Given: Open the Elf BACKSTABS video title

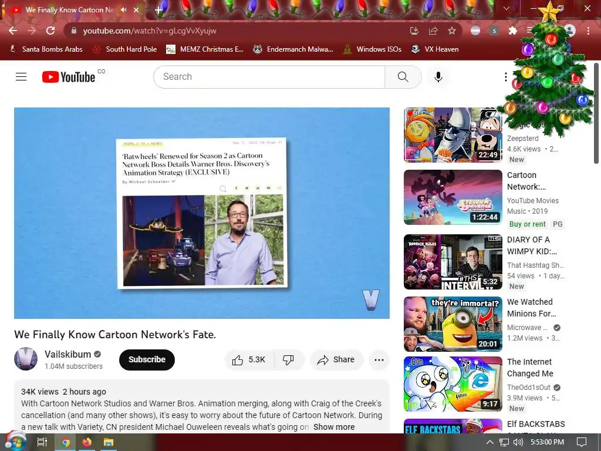Looking at the screenshot, I should coord(536,424).
